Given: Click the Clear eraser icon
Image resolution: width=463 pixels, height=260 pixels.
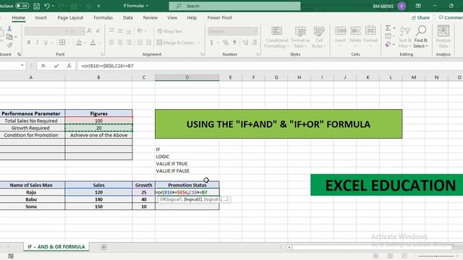Looking at the screenshot, I should (x=388, y=45).
